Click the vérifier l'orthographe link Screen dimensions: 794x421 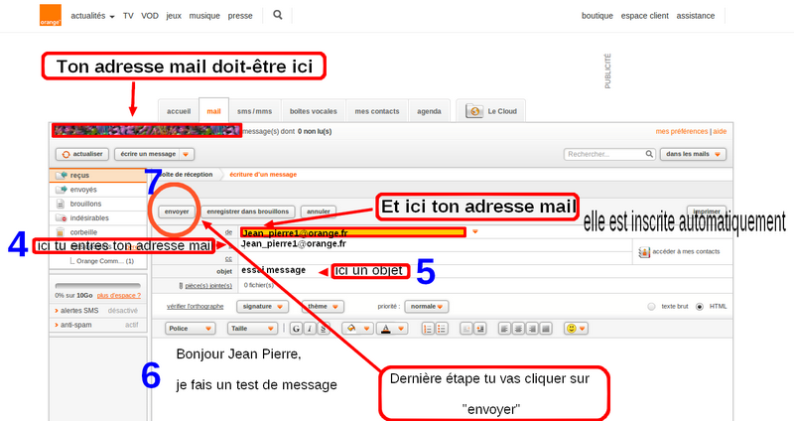click(195, 307)
